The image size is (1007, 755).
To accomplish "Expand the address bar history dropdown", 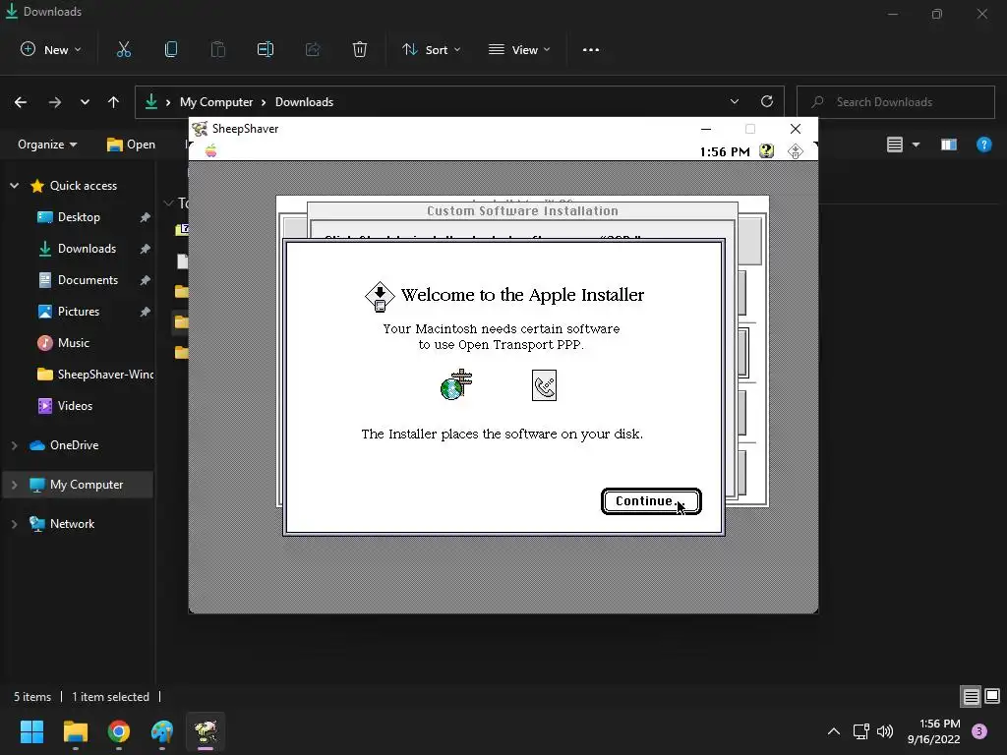I will tap(734, 101).
